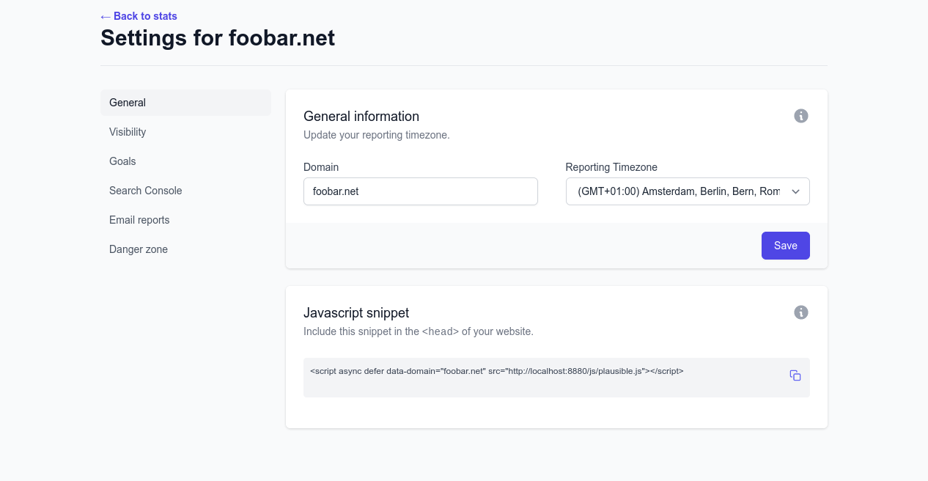Image resolution: width=928 pixels, height=481 pixels.
Task: Click the General information info icon
Action: 801,116
